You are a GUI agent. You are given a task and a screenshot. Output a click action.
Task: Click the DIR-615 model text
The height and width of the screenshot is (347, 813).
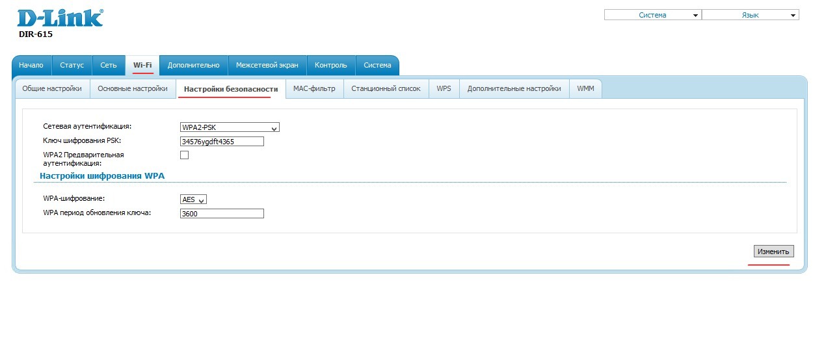coord(36,34)
